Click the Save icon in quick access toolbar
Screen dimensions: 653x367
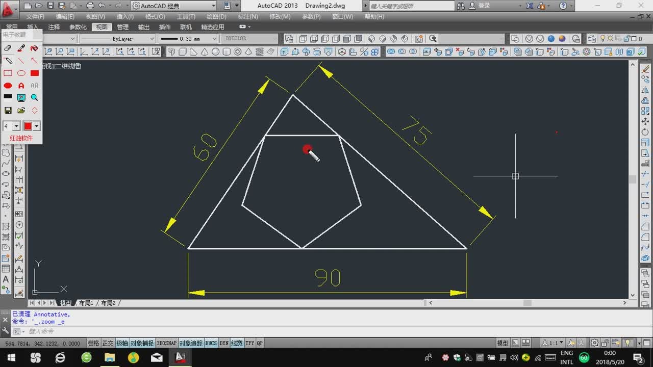tap(51, 6)
